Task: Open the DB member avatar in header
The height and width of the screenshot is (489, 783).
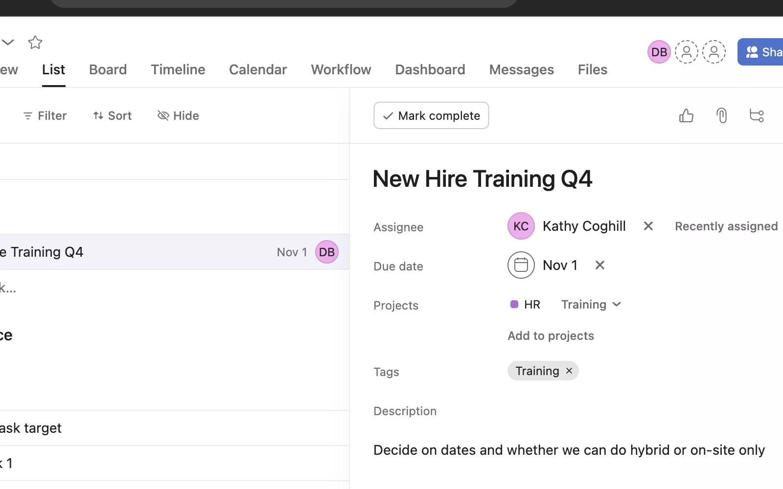Action: [x=659, y=52]
